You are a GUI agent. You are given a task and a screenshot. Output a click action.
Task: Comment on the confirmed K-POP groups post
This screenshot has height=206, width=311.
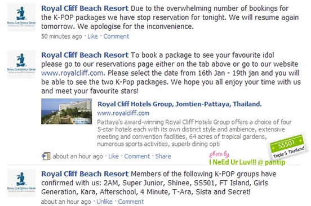[131, 202]
